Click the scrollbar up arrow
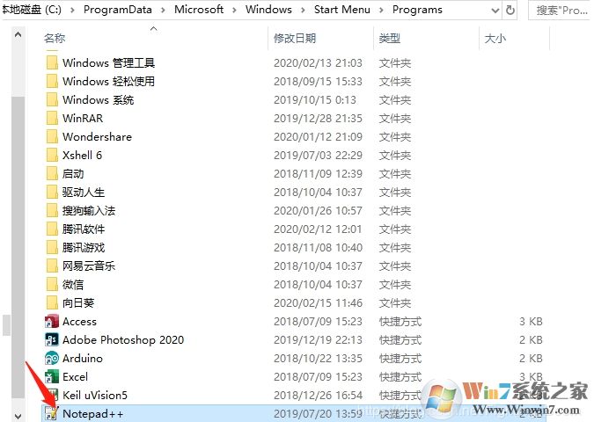This screenshot has height=422, width=594. [18, 35]
